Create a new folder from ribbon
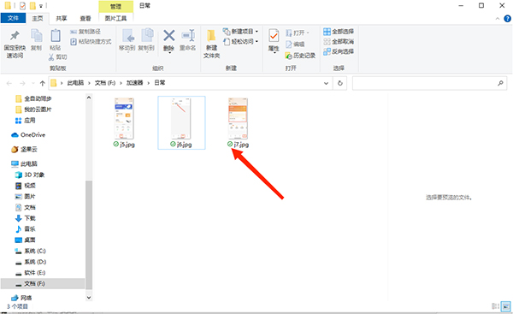Screen dimensions: 513x314 (x=212, y=44)
